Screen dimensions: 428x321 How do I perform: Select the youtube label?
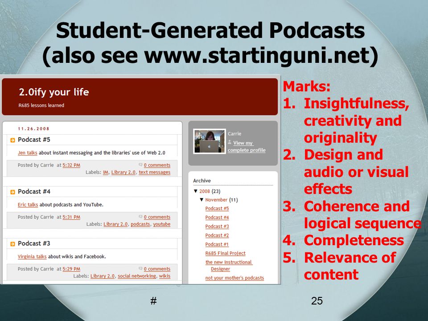(161, 224)
